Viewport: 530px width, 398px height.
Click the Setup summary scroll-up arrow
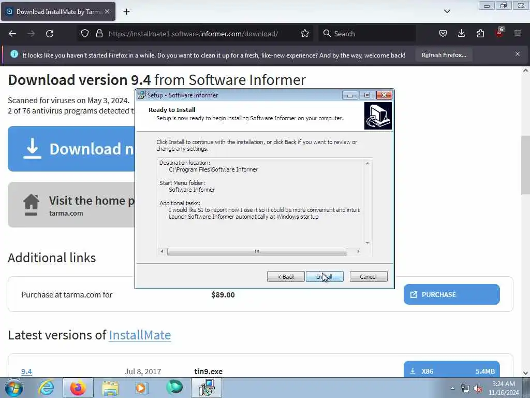[367, 163]
